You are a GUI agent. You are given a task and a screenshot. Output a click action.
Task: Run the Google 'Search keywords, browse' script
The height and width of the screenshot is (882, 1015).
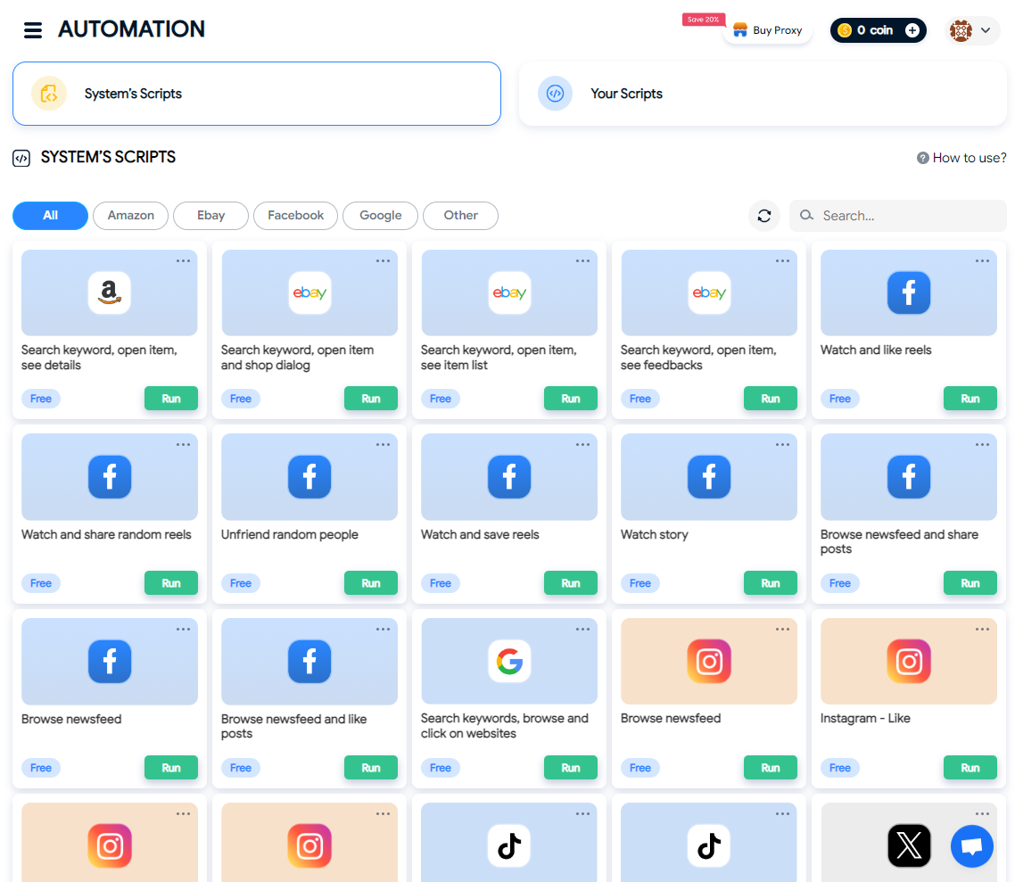click(570, 768)
